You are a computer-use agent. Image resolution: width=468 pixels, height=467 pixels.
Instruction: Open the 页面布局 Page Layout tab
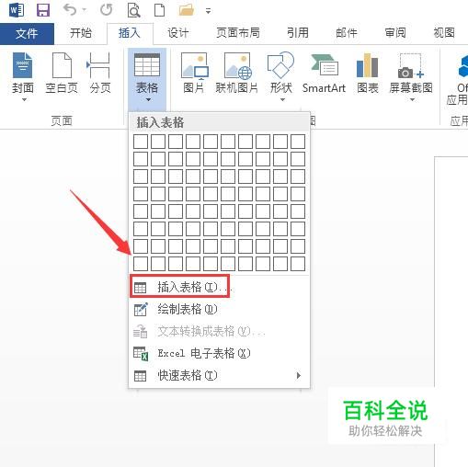238,33
